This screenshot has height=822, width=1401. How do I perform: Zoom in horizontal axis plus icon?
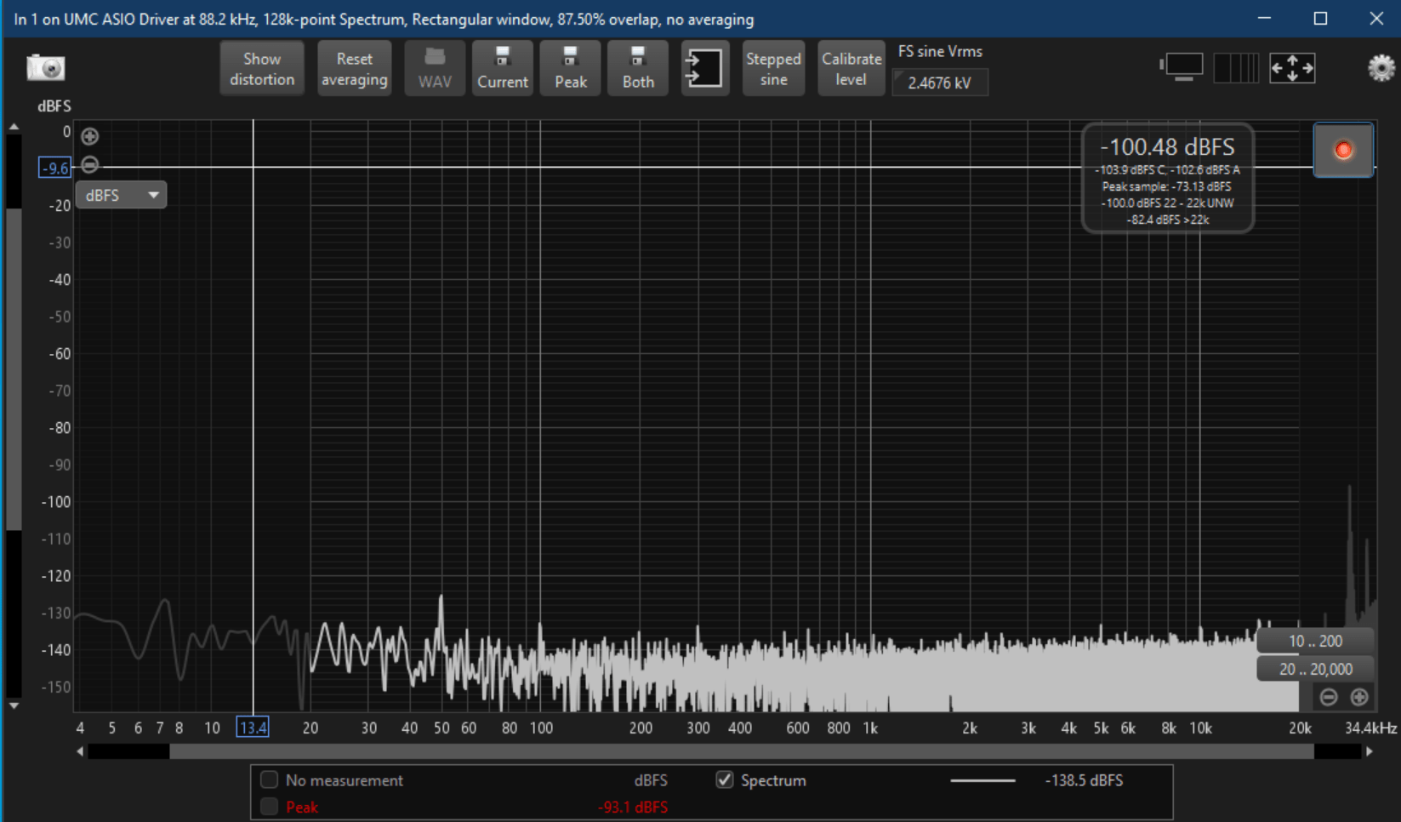(1359, 698)
